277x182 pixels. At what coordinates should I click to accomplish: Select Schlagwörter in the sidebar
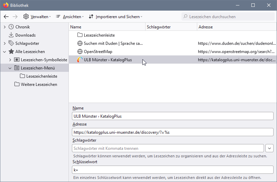[x=27, y=43]
